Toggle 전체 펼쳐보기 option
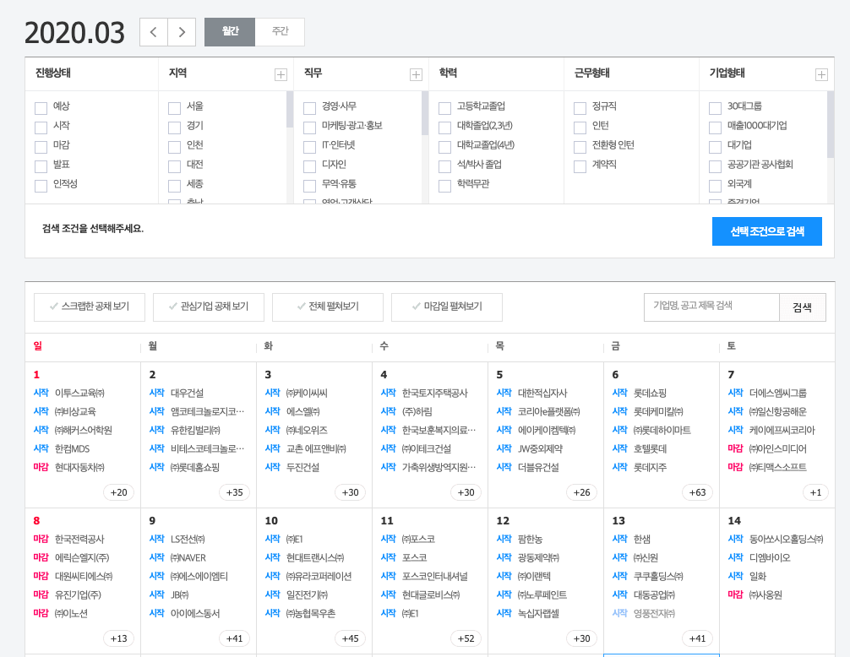 coord(328,307)
